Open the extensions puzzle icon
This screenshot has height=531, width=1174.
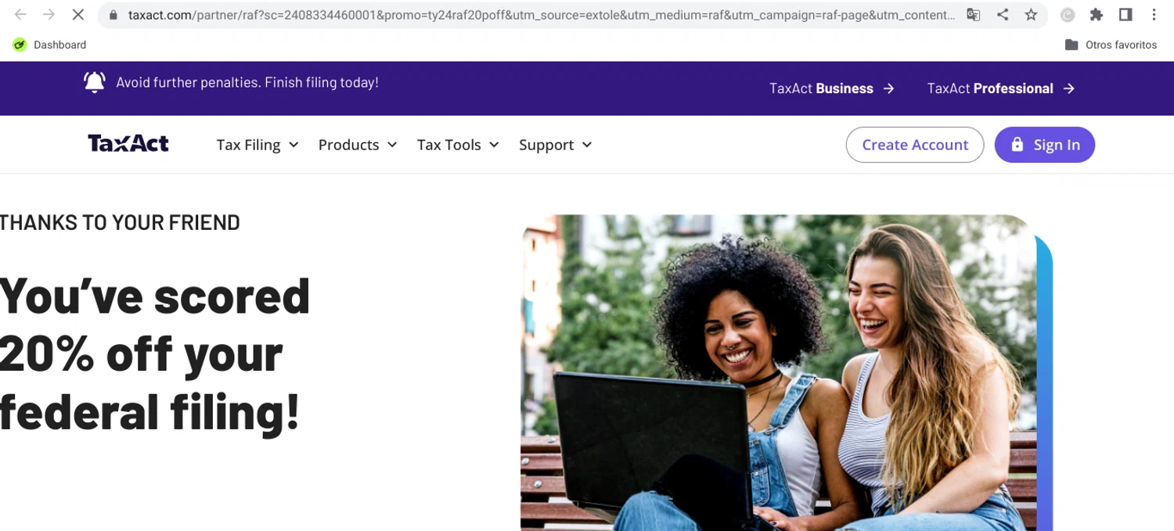click(x=1097, y=15)
